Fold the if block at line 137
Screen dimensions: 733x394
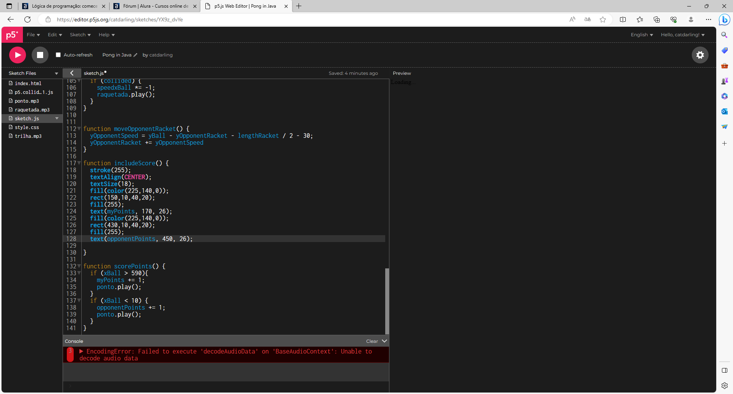point(79,300)
